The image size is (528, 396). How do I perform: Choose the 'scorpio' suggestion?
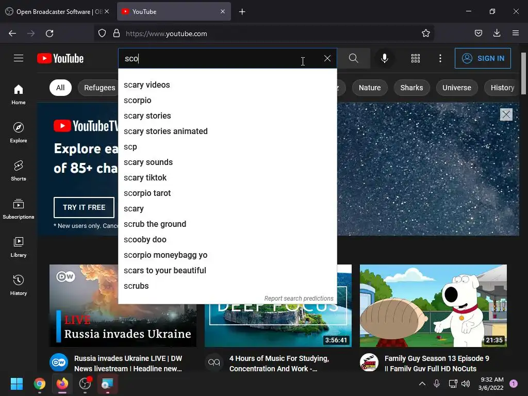pyautogui.click(x=227, y=101)
